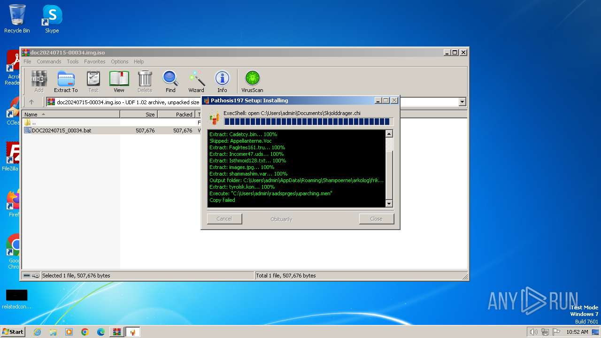601x338 pixels.
Task: Click the 'Copy failed' log line
Action: coord(222,200)
